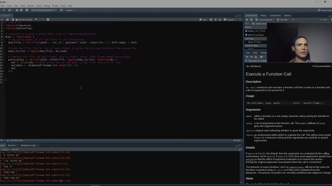
Task: Open the function navigator dropdown at editor bottom
Action: (16, 141)
